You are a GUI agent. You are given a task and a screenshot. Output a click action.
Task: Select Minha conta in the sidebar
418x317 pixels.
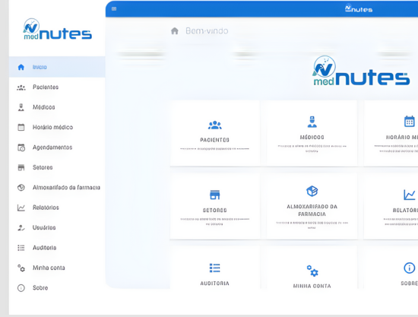[x=57, y=268]
